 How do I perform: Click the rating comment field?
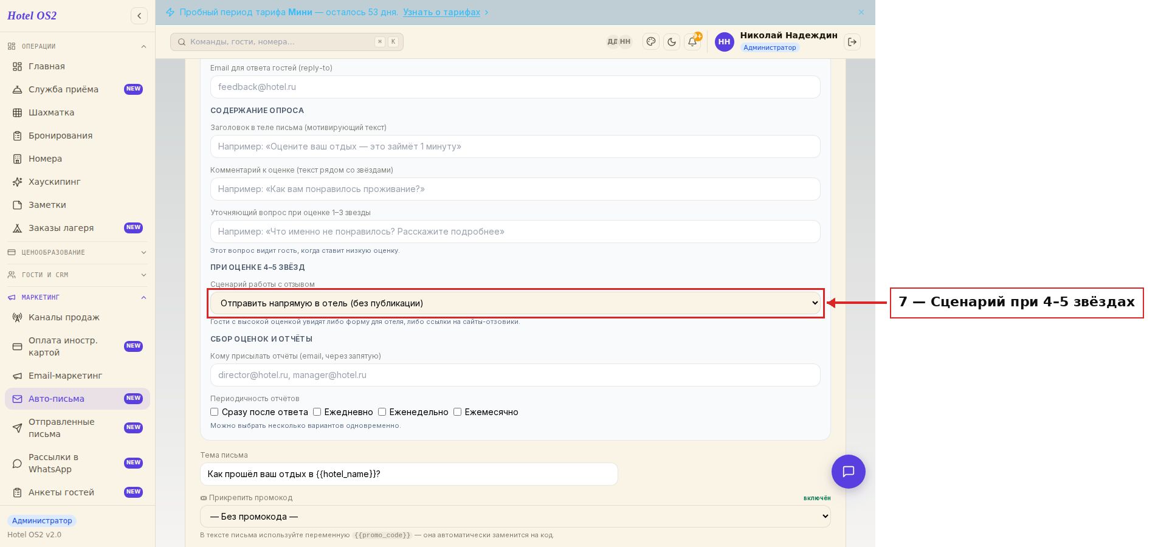point(515,189)
